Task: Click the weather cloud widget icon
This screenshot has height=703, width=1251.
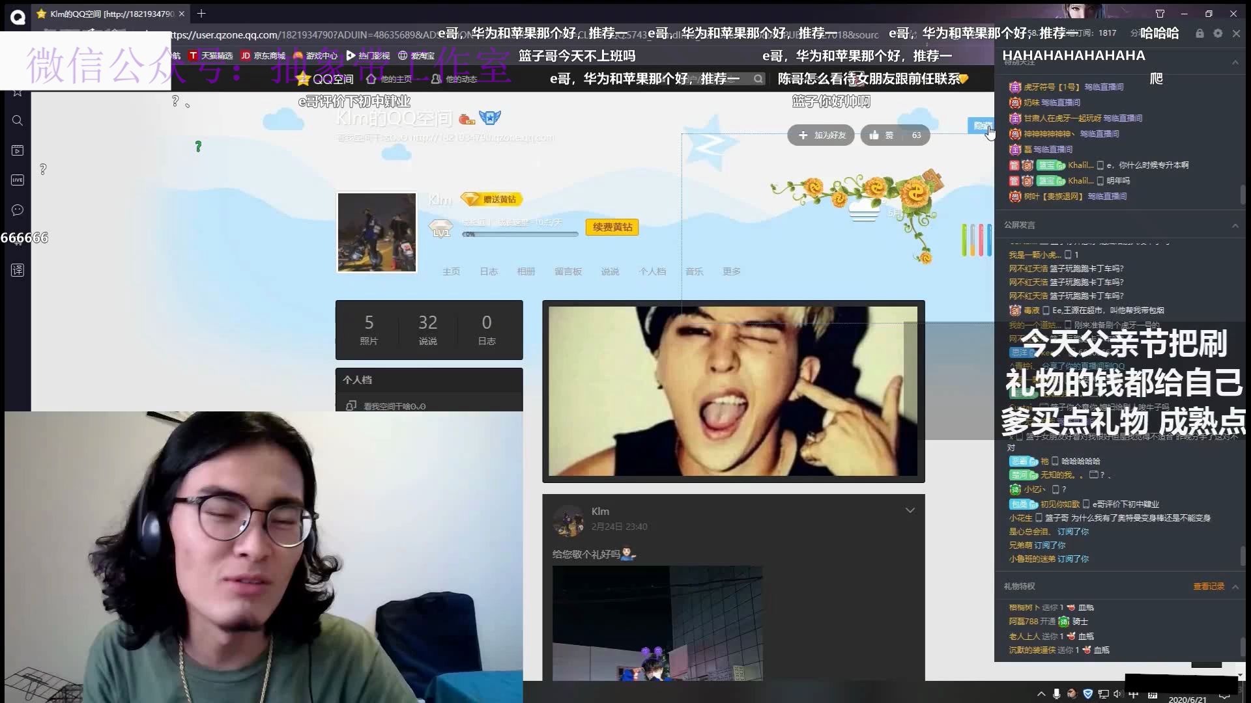Action: [x=865, y=211]
